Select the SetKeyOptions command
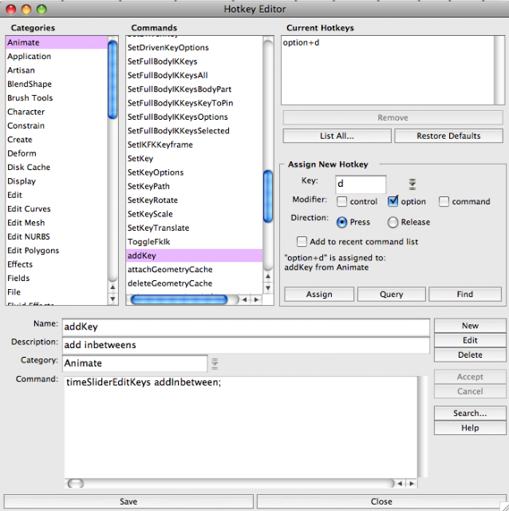Screen dimensions: 509x511 tap(195, 172)
